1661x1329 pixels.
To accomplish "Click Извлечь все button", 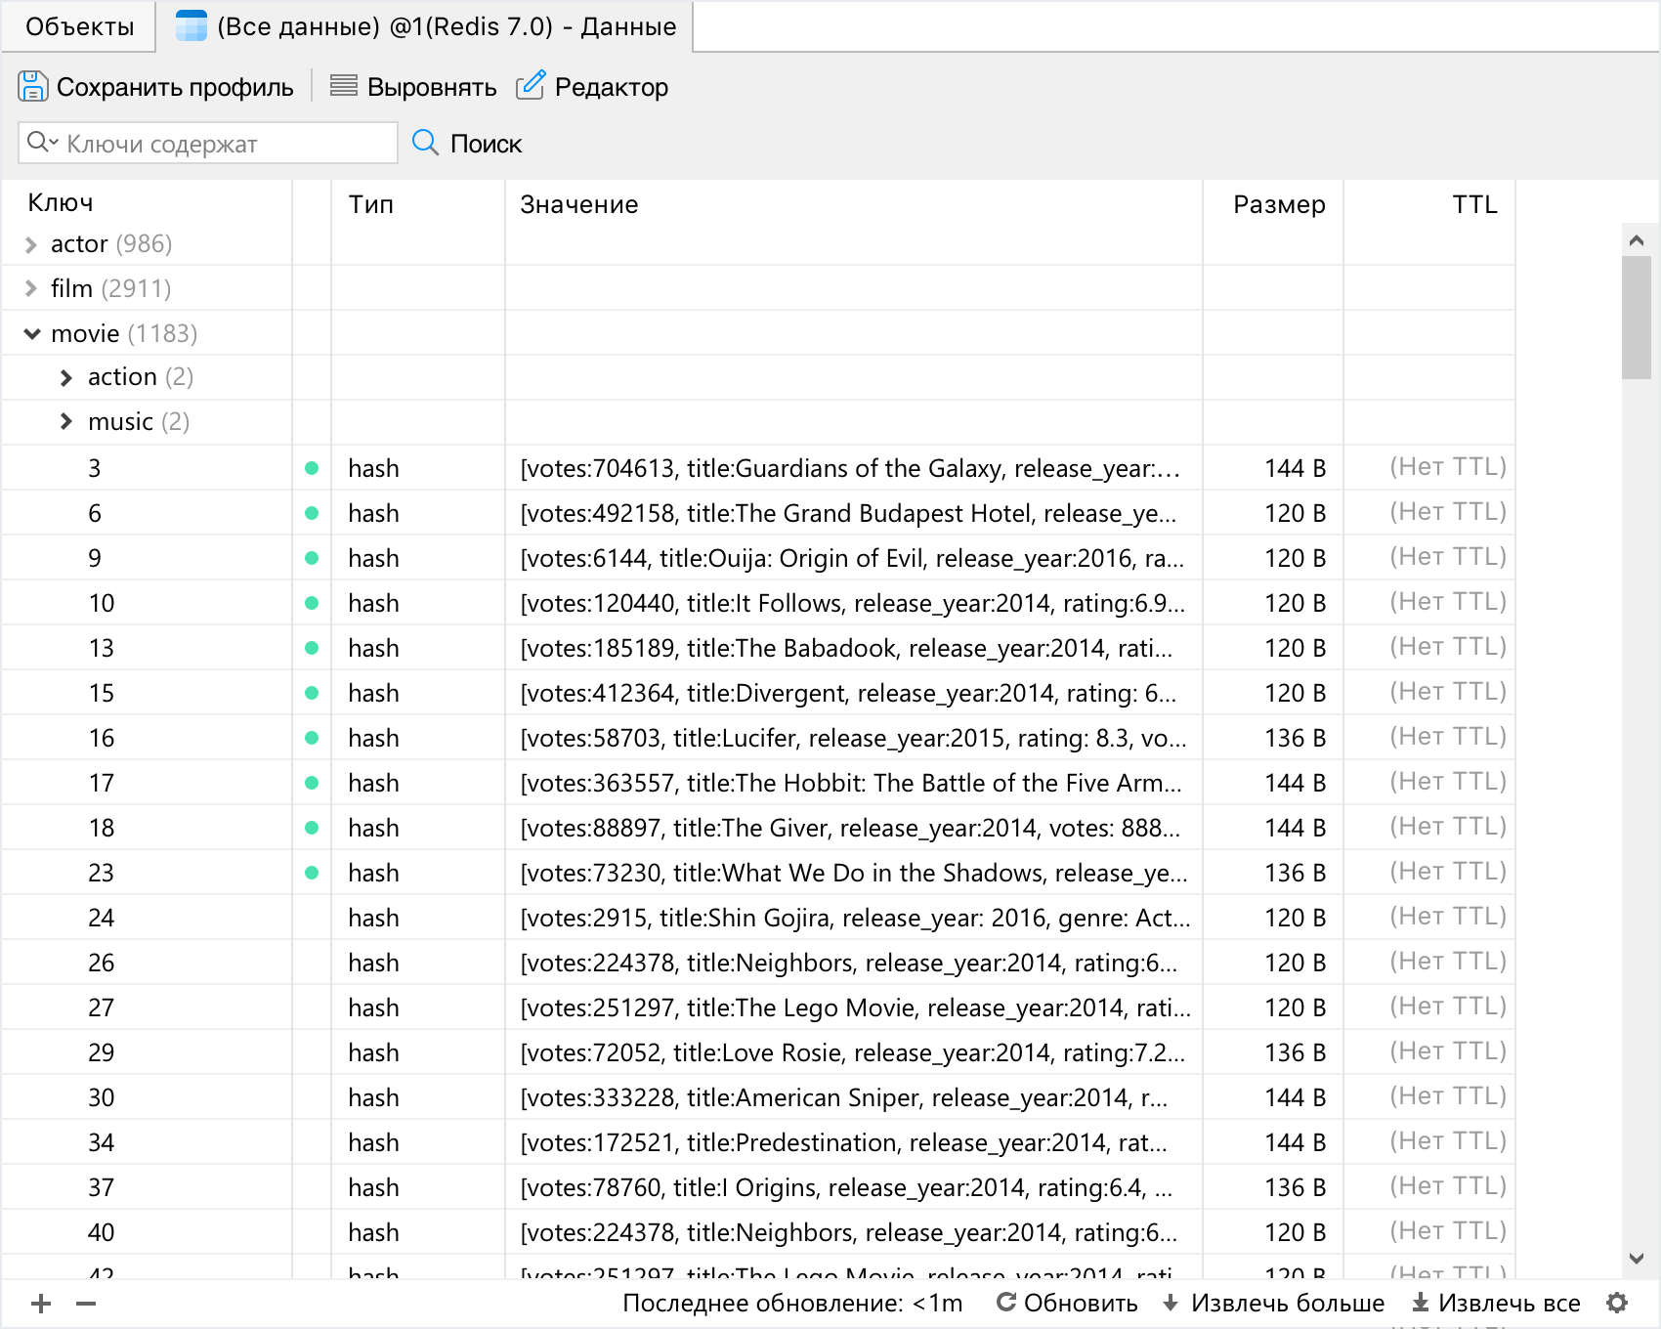I will (x=1497, y=1304).
